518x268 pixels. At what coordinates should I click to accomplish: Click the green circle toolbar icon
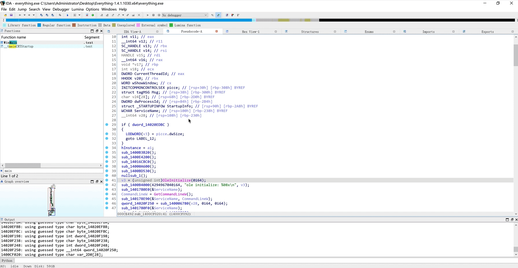click(x=93, y=15)
